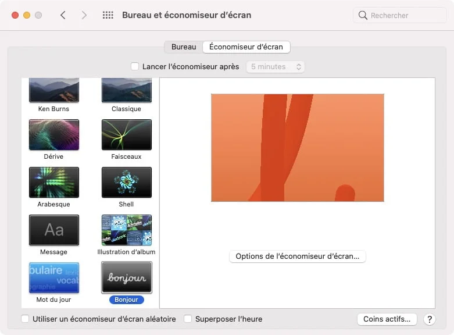This screenshot has width=454, height=335.
Task: Click the orange screensaver preview image
Action: click(x=298, y=148)
